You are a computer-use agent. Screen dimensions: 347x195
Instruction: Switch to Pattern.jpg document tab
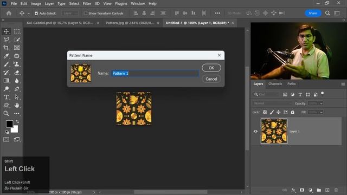pyautogui.click(x=130, y=23)
